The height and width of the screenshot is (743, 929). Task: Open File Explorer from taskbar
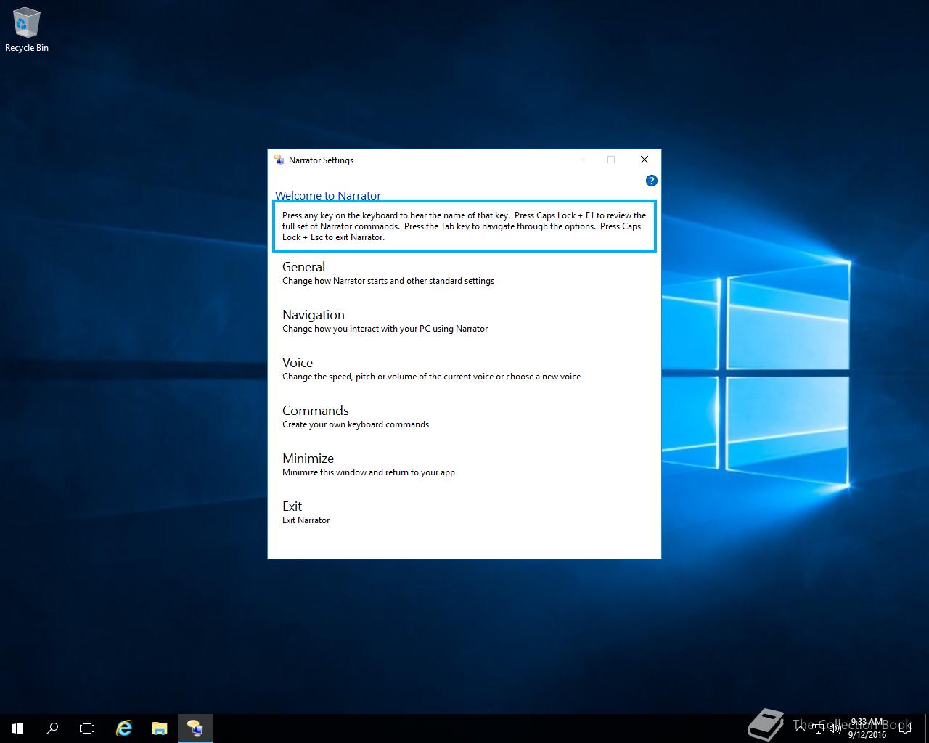pyautogui.click(x=160, y=728)
